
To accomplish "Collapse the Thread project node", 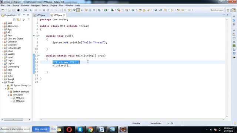I will 3,82.
